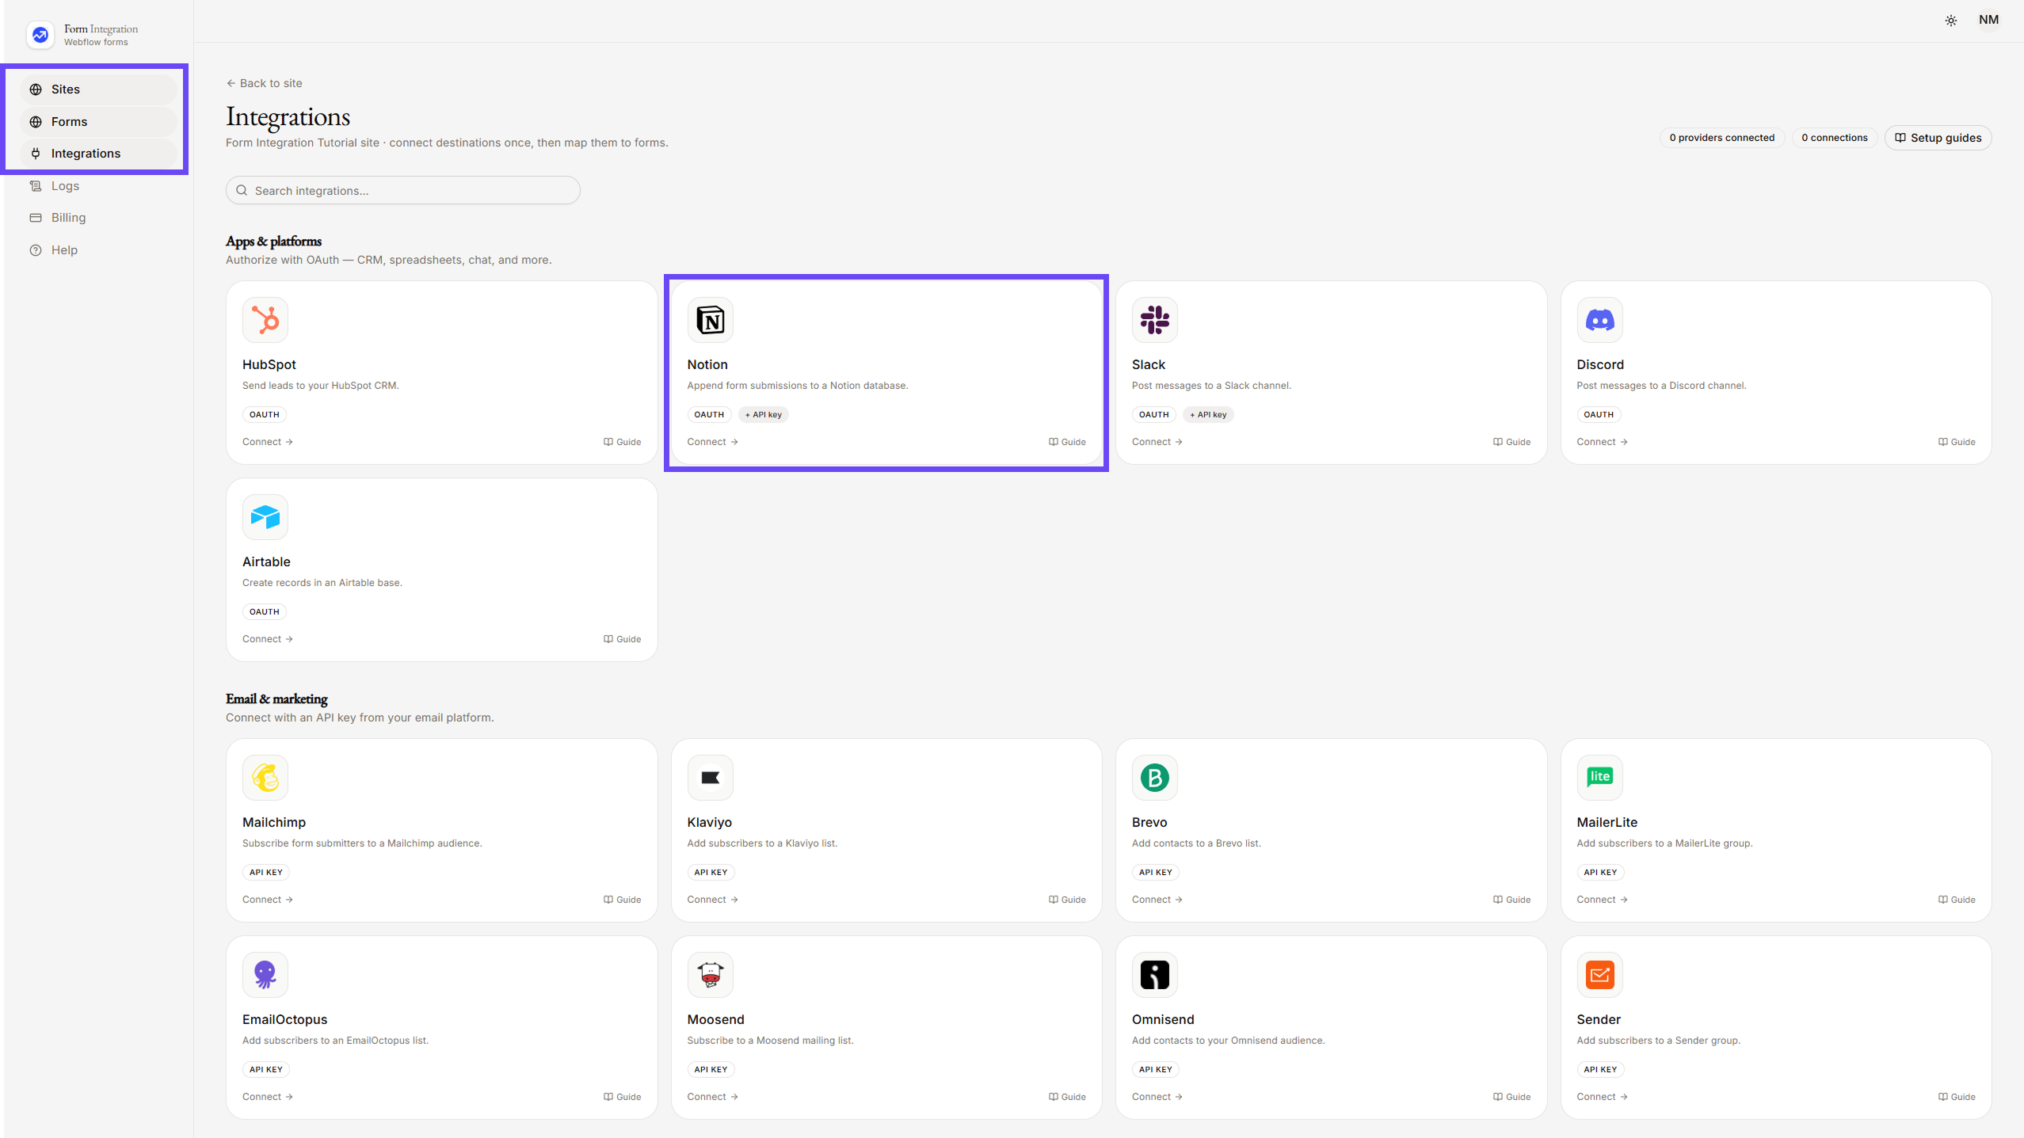Click the Slack '+ API key' tag
Image resolution: width=2024 pixels, height=1138 pixels.
tap(1208, 415)
